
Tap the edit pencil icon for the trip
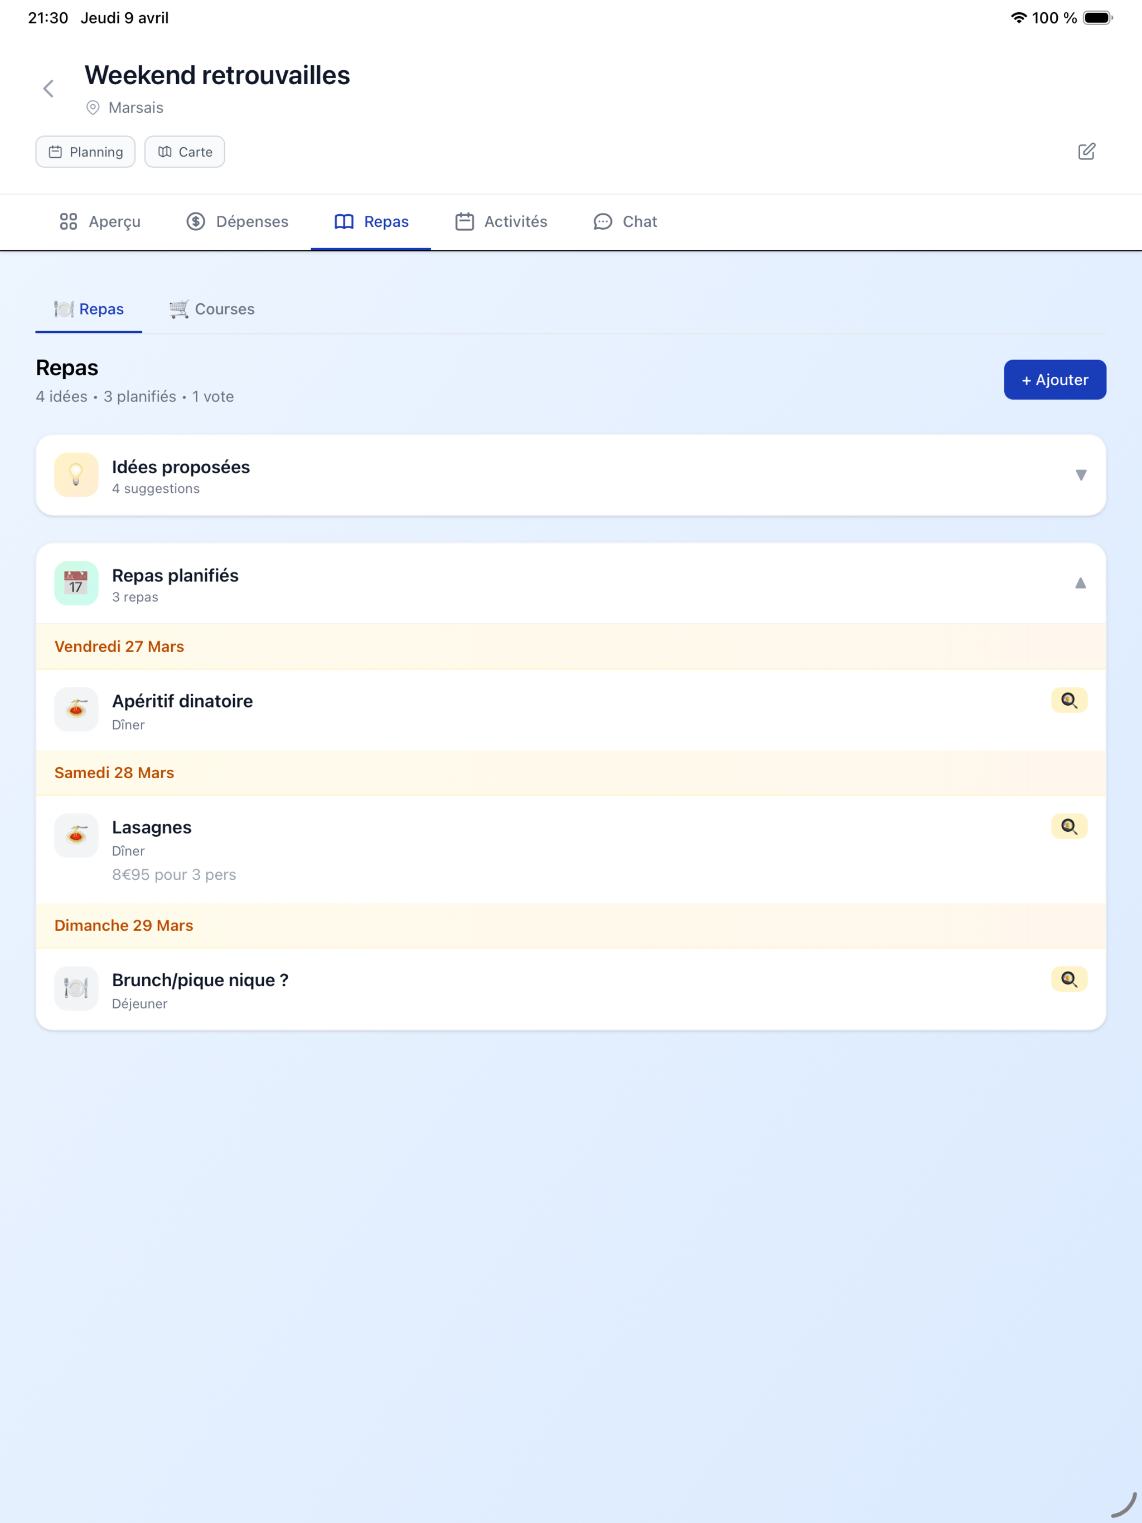[1086, 152]
